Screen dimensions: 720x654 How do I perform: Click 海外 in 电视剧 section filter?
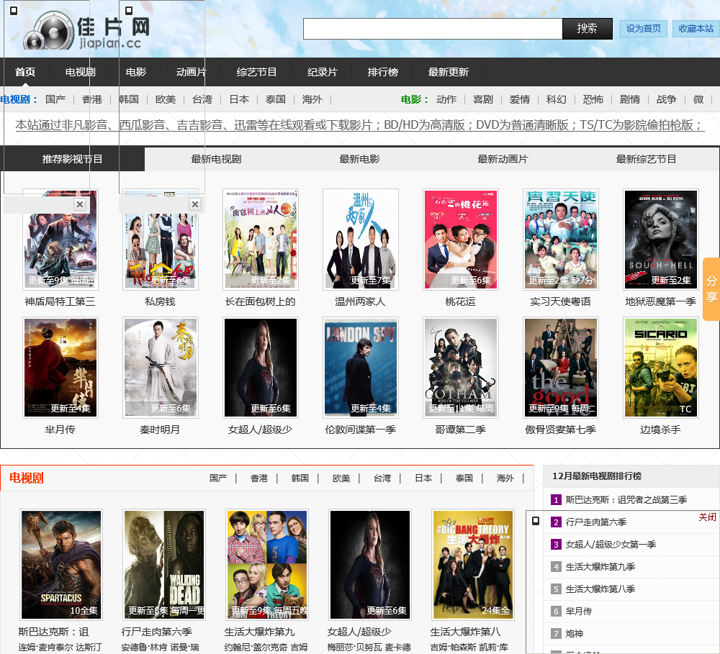[505, 478]
